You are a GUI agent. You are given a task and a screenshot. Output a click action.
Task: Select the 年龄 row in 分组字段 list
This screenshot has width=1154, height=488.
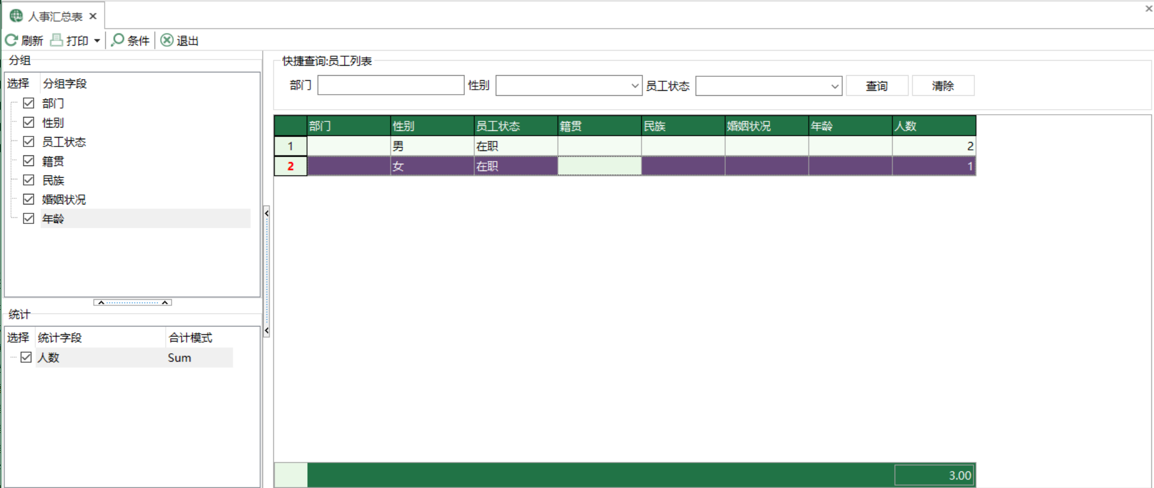(146, 218)
